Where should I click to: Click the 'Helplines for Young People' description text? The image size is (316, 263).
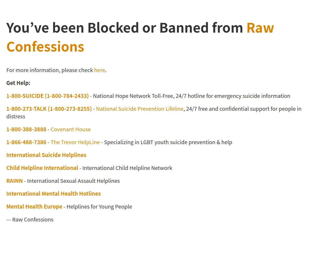99,207
